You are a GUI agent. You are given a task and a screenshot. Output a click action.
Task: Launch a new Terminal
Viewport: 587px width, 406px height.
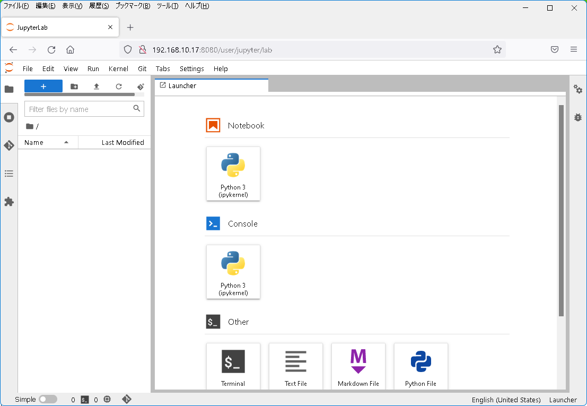pos(233,366)
